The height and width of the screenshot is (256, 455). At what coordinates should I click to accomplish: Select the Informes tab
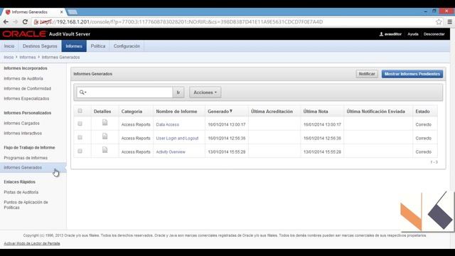(x=74, y=46)
